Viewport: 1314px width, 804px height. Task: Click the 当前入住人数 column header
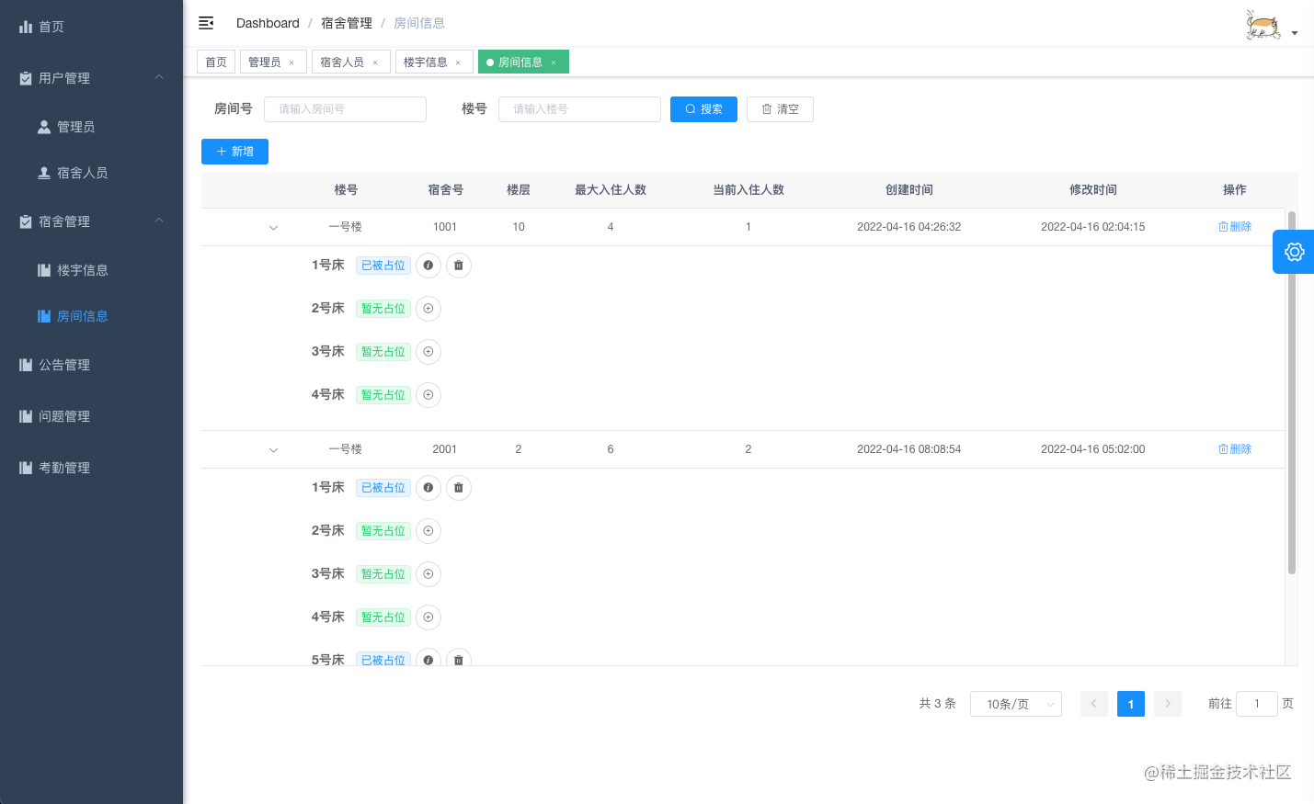tap(748, 190)
